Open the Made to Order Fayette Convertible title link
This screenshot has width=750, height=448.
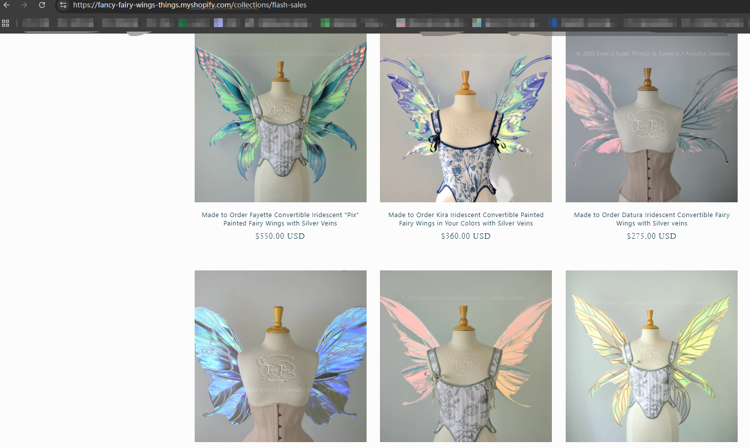tap(280, 219)
